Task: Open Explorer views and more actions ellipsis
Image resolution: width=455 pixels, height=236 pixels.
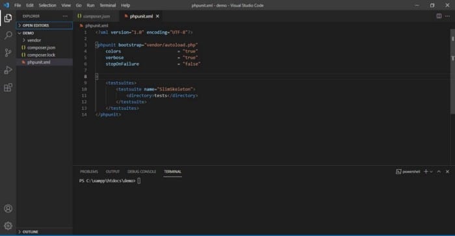Action: click(x=65, y=16)
